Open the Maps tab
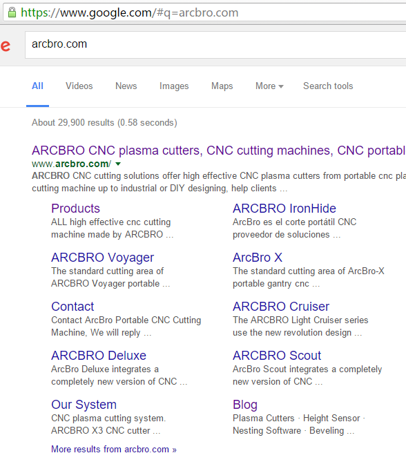This screenshot has width=406, height=462. tap(222, 86)
